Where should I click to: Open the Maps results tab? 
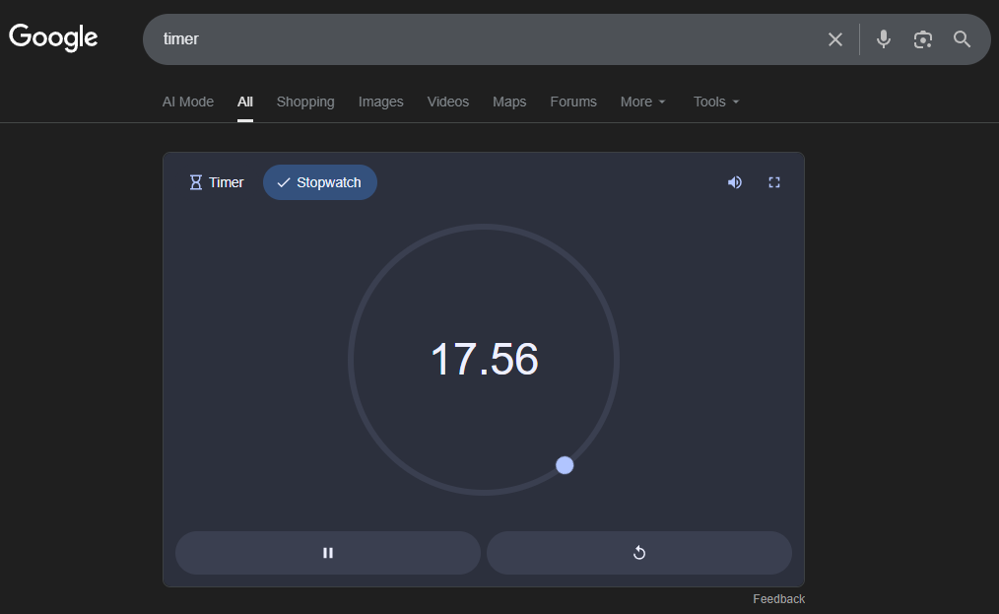pos(509,102)
